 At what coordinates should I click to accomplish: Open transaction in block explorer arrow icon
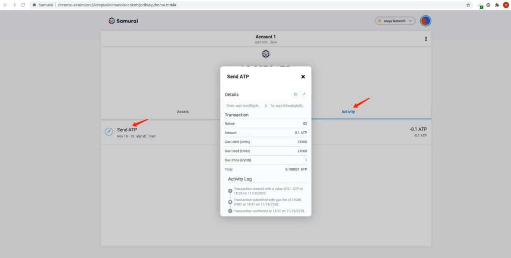pyautogui.click(x=304, y=94)
